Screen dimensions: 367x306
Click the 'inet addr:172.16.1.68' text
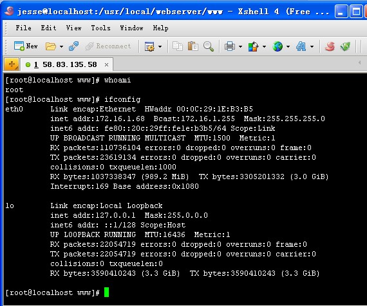pos(97,119)
